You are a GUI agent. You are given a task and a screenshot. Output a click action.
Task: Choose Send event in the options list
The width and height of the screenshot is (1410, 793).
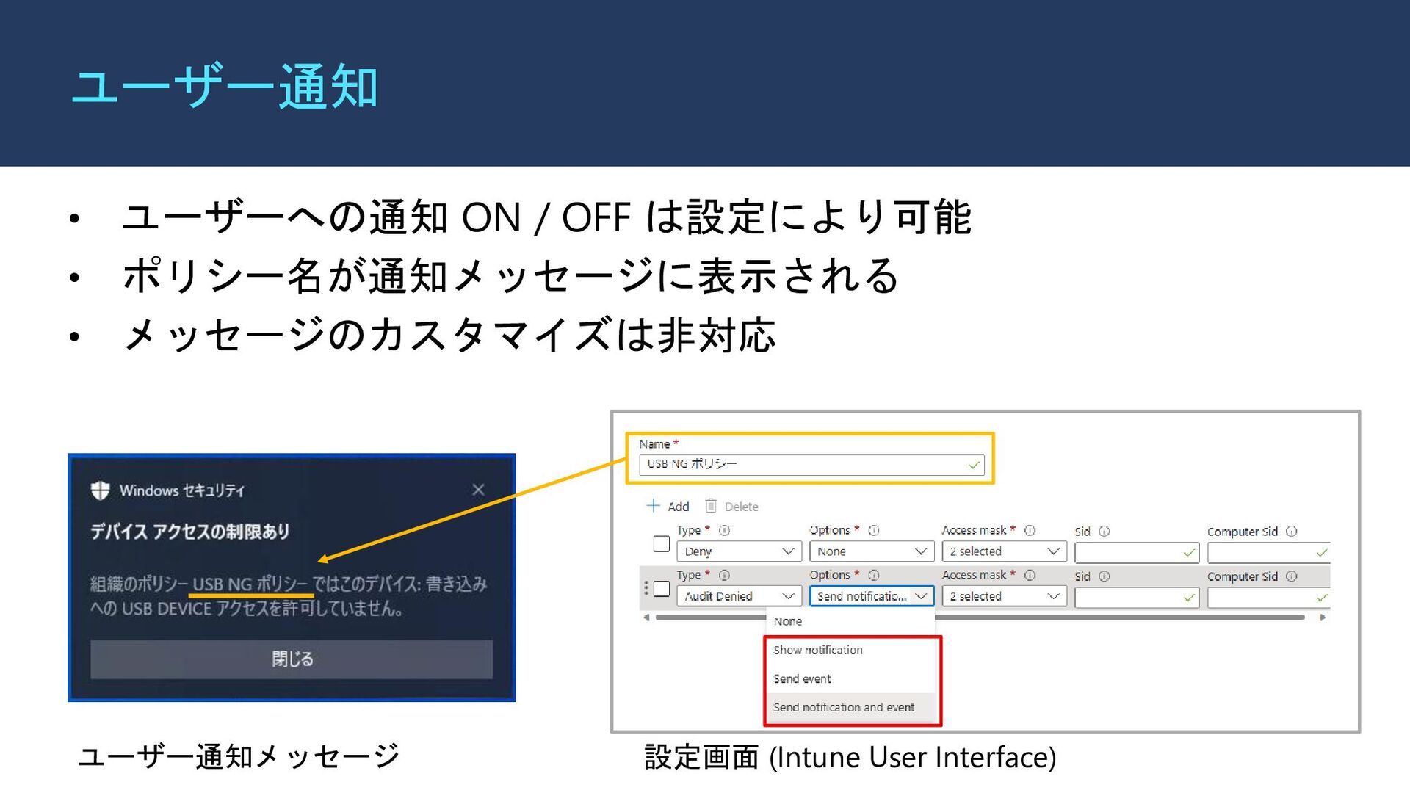click(852, 678)
